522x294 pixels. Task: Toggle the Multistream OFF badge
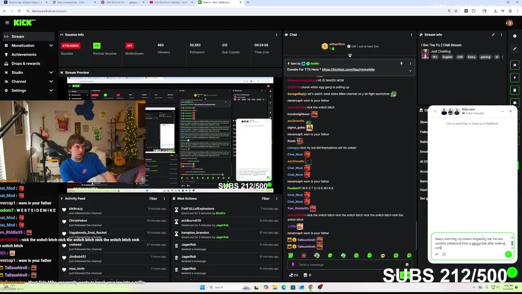pos(129,45)
